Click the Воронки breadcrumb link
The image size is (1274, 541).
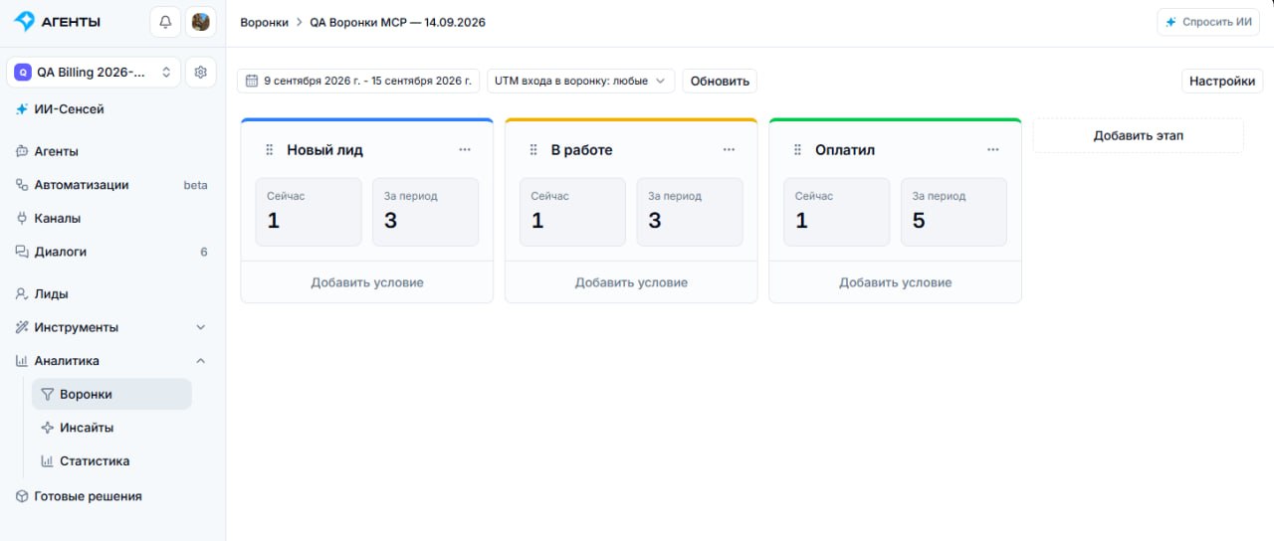[x=265, y=22]
